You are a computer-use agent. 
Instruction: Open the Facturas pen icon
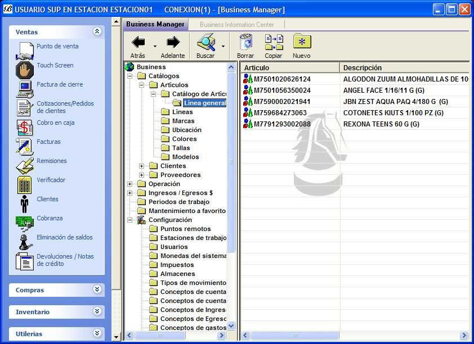pos(24,146)
